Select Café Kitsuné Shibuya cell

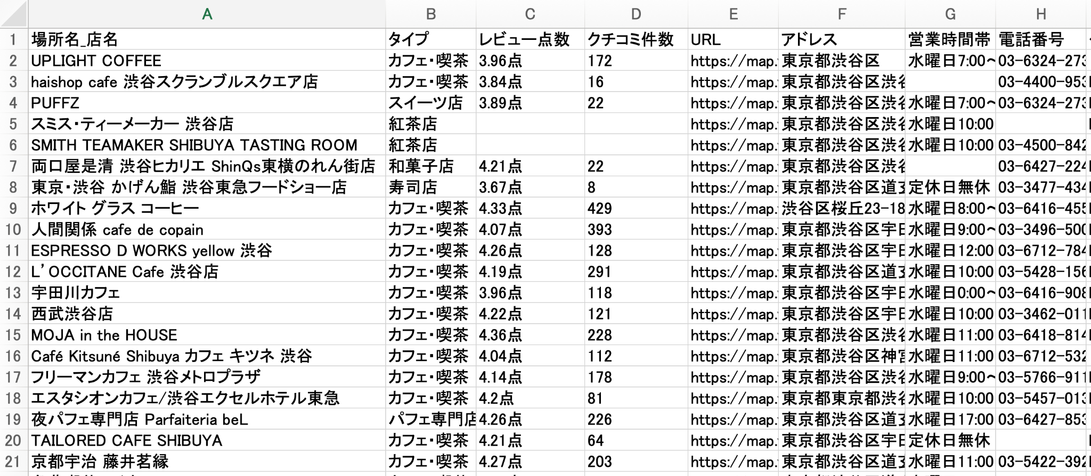[207, 356]
